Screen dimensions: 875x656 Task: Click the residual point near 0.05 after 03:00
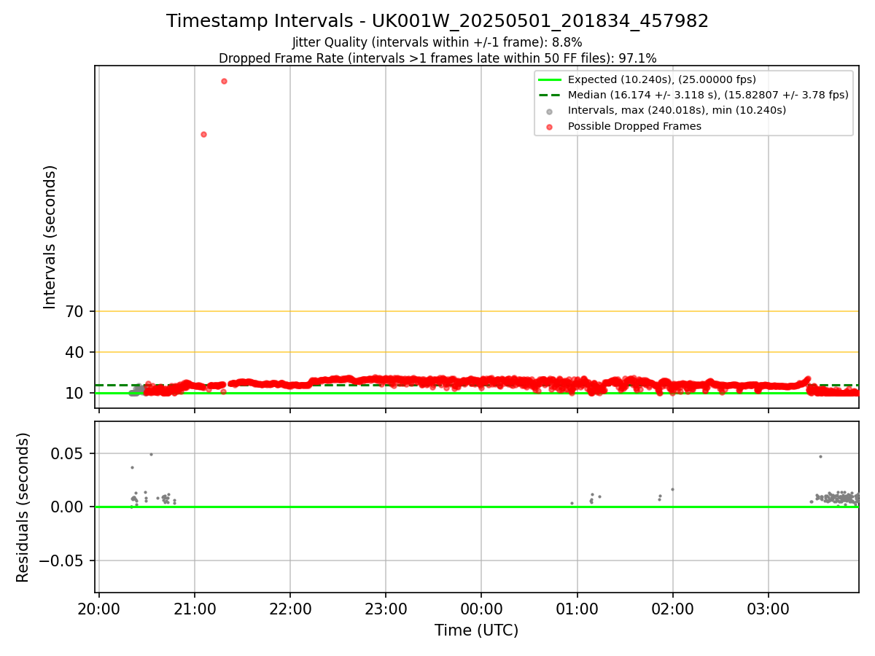coord(820,456)
